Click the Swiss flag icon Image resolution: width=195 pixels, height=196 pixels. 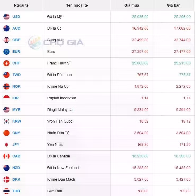(x=7, y=63)
